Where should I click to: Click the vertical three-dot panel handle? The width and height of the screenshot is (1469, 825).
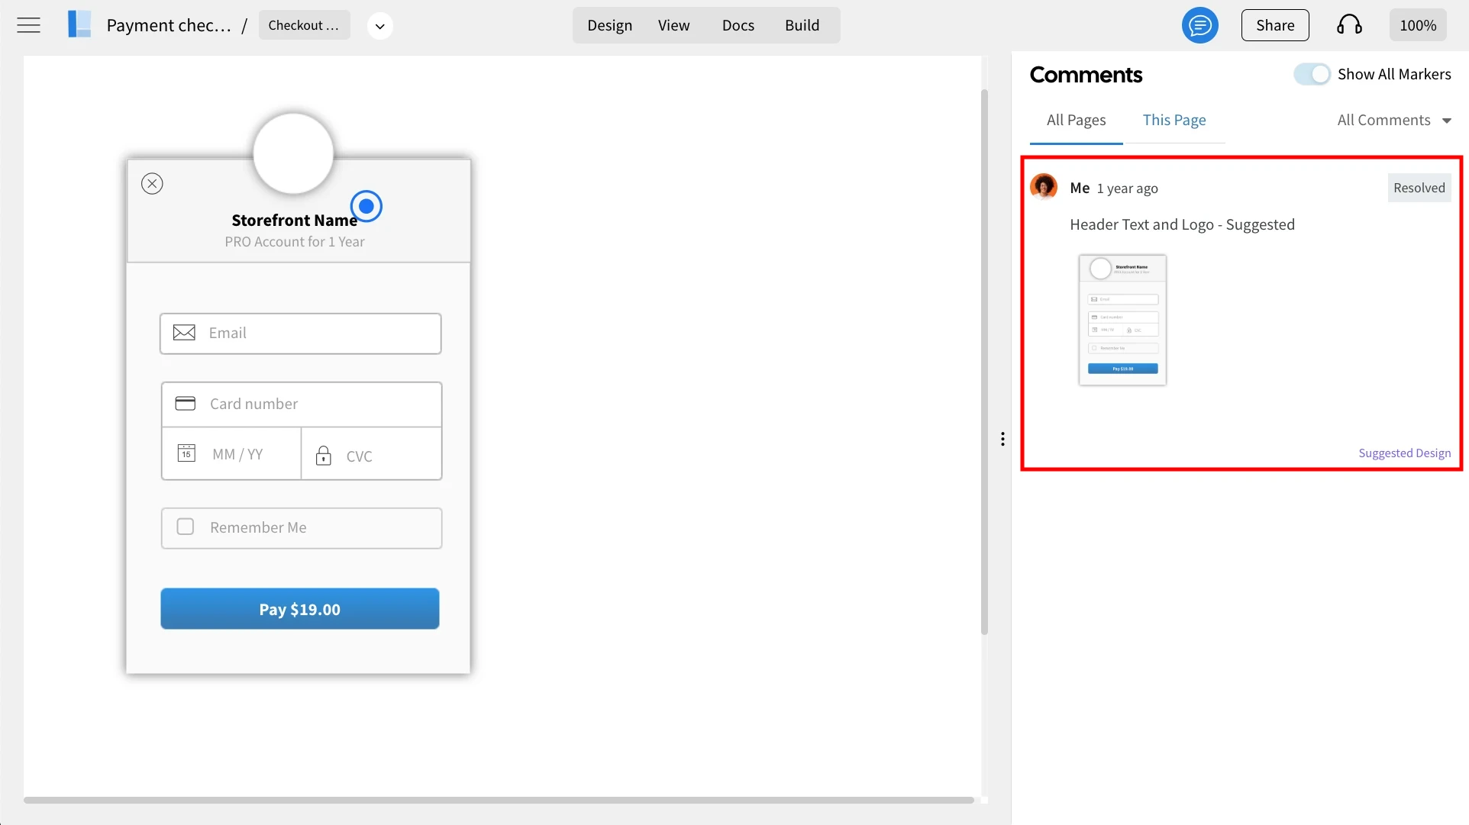point(1002,439)
